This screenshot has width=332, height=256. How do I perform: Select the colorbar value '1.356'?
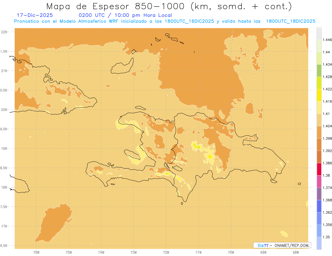(x=327, y=225)
